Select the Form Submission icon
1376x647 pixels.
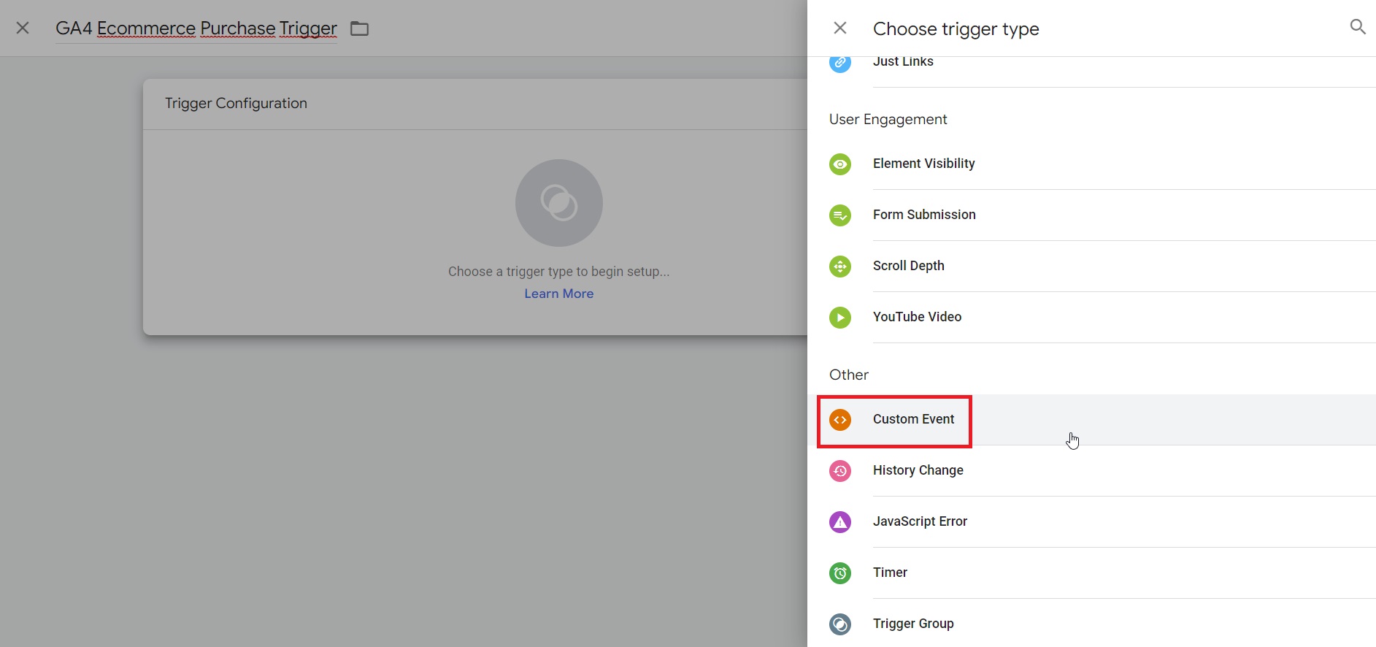pos(840,215)
